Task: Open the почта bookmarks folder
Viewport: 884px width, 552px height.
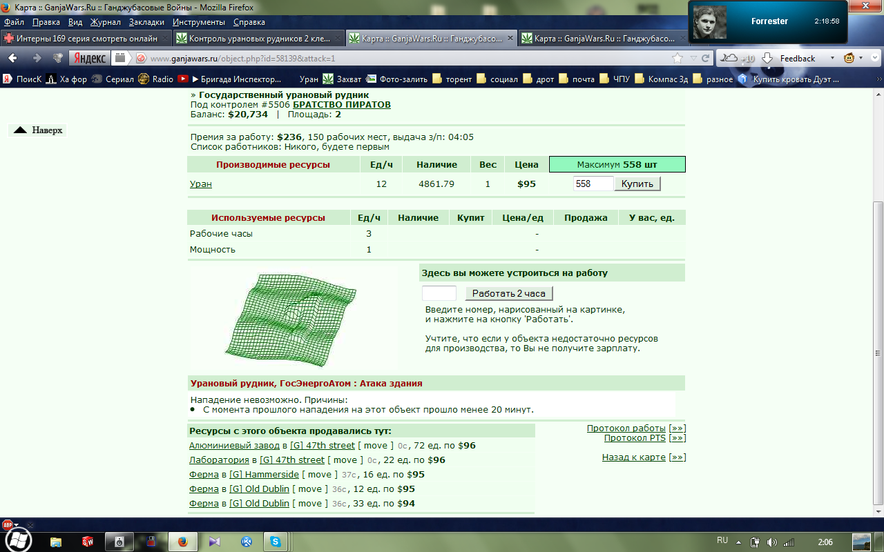Action: coord(577,79)
